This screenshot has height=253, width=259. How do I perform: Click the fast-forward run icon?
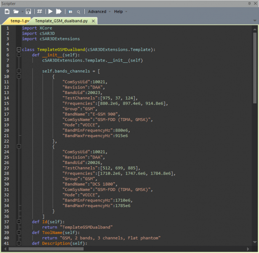pos(59,11)
